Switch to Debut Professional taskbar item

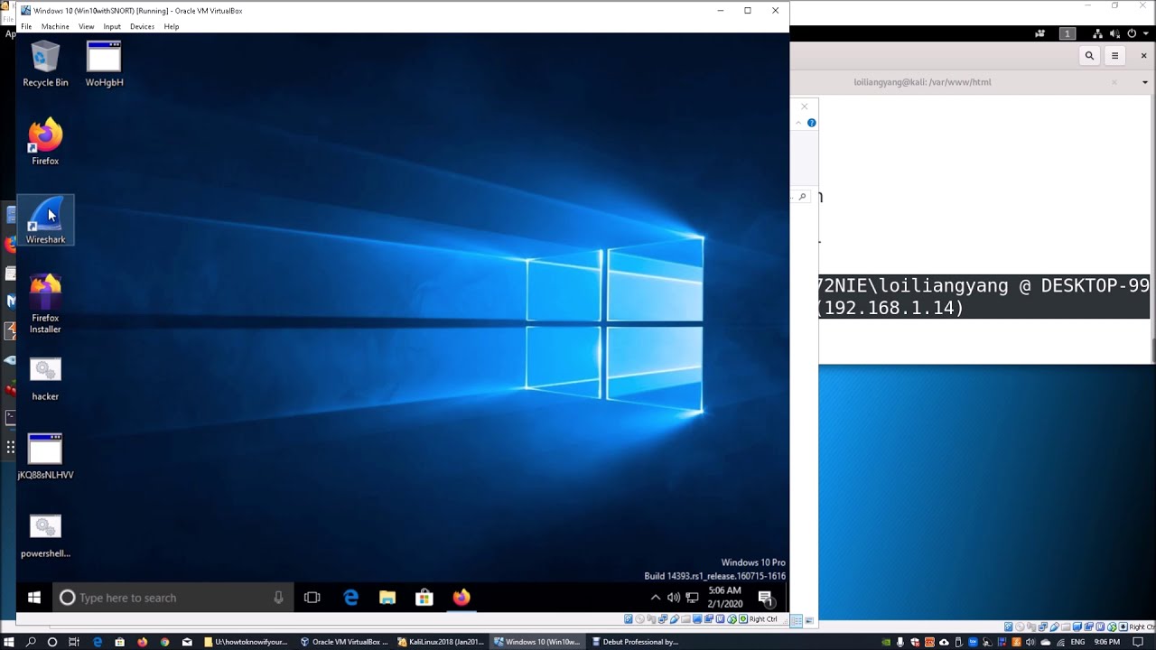tap(635, 642)
